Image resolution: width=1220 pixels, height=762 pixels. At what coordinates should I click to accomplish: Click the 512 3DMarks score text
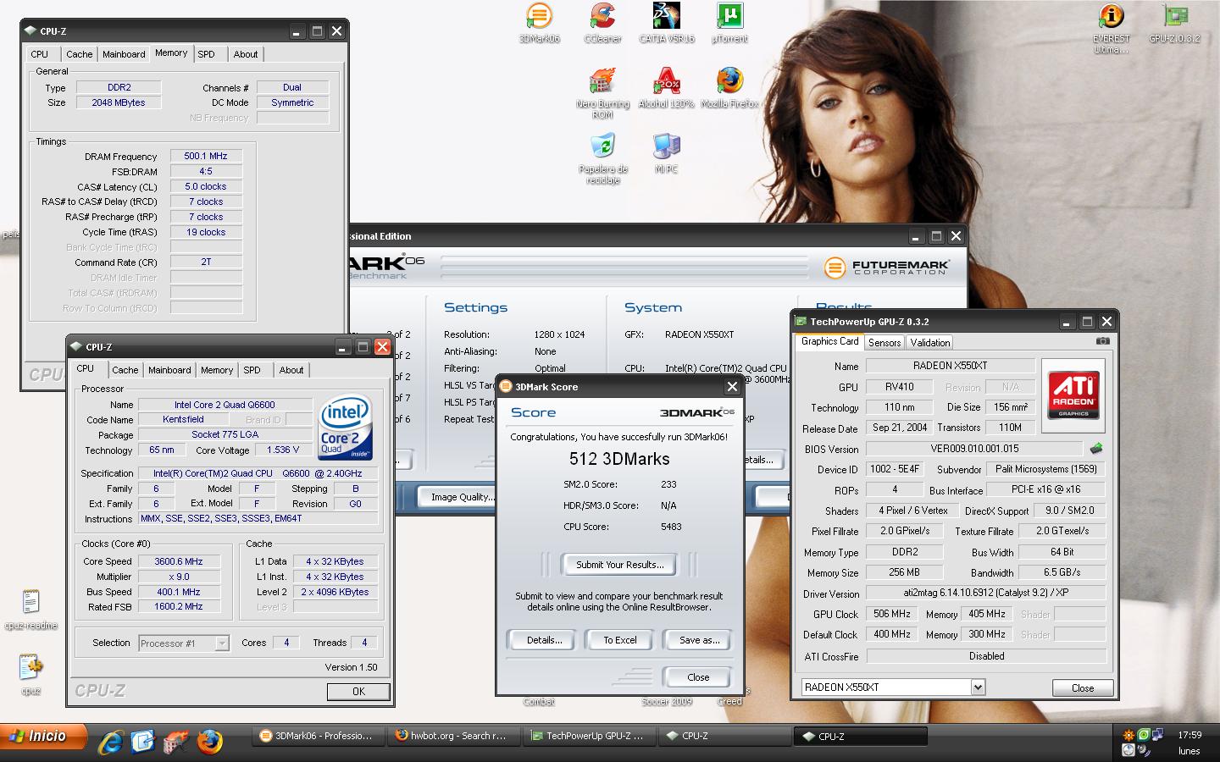point(619,459)
